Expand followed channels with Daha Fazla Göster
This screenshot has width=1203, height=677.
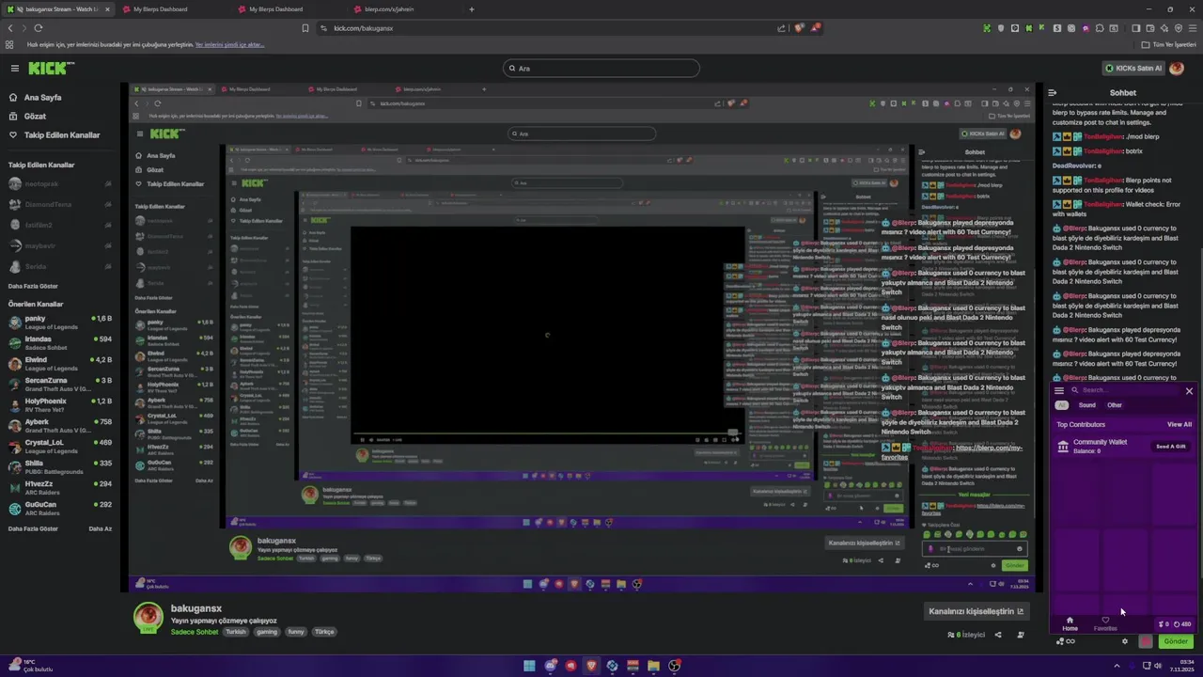[x=33, y=286]
